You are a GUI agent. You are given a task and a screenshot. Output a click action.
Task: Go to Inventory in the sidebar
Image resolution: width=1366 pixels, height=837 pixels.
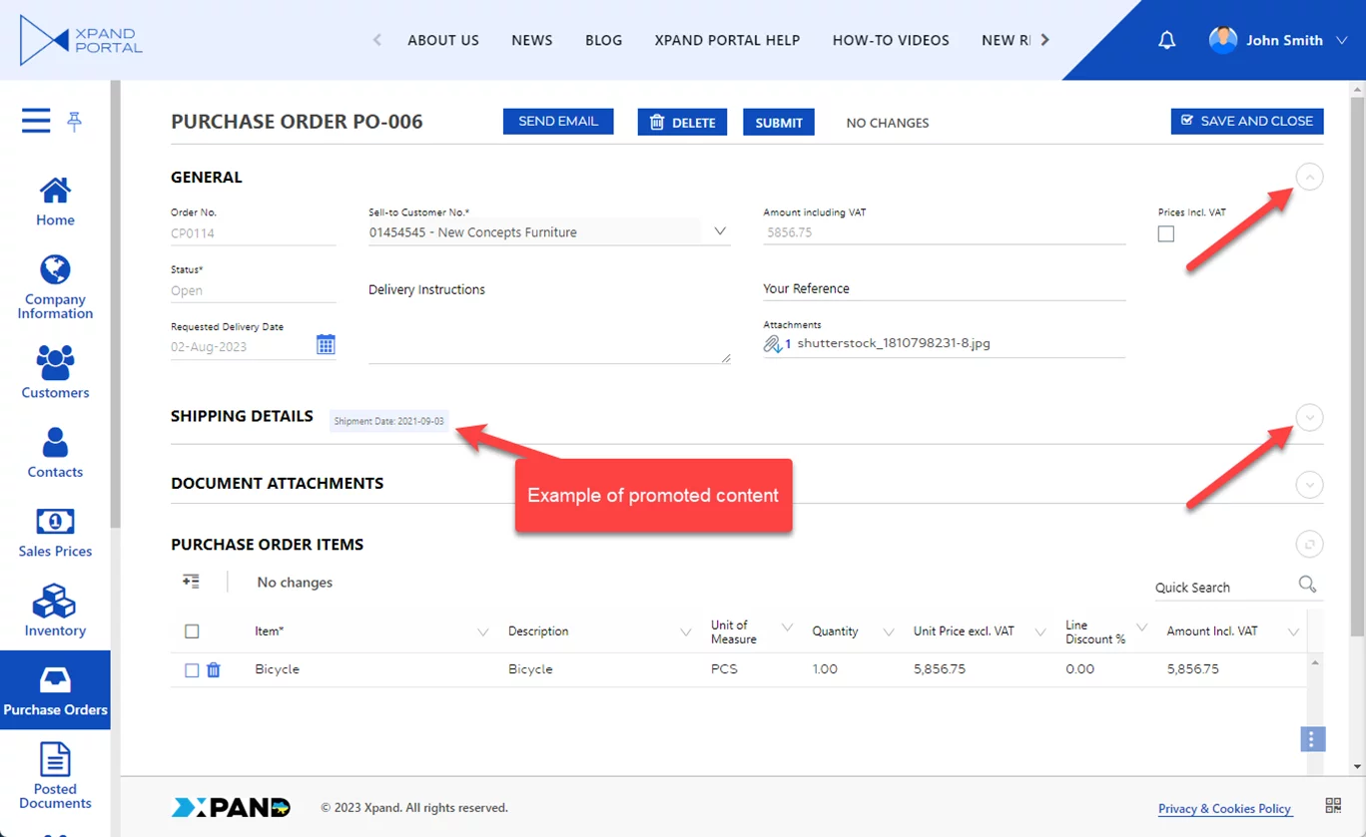point(55,611)
